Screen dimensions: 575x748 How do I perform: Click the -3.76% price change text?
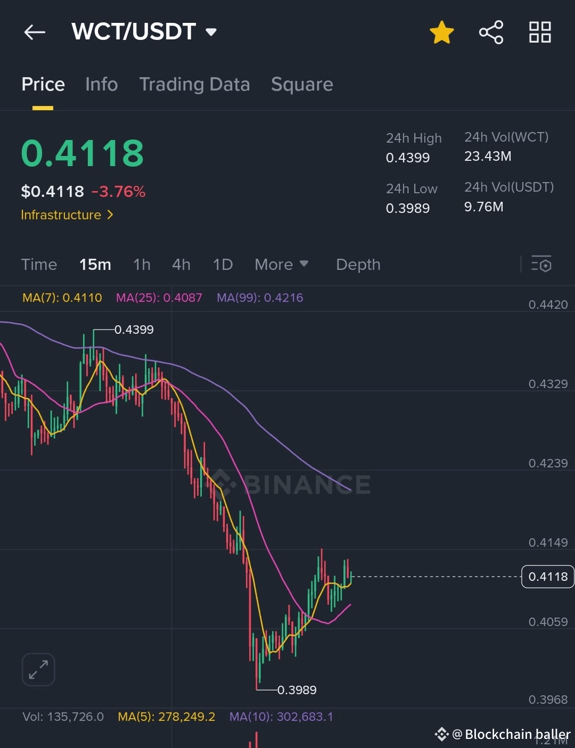click(118, 192)
